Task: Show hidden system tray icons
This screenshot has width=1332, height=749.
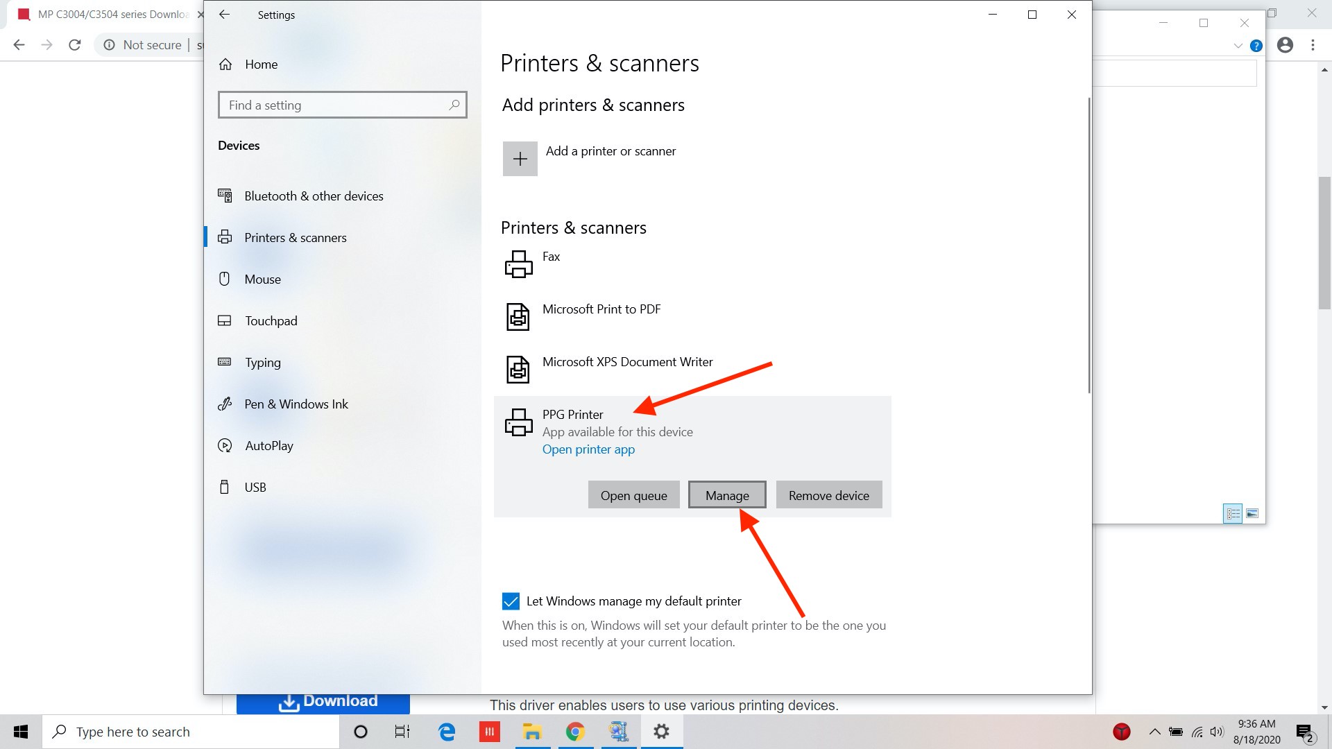Action: (1154, 732)
